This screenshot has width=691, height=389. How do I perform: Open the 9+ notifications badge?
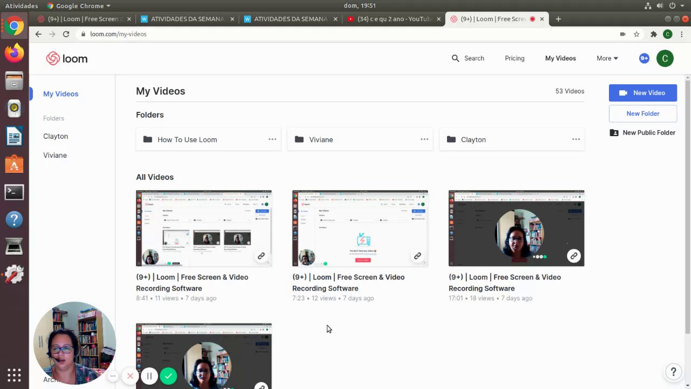pos(644,58)
